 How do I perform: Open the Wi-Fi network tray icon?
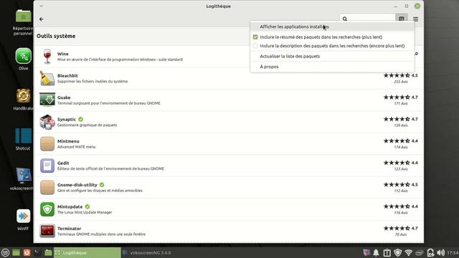(408, 252)
